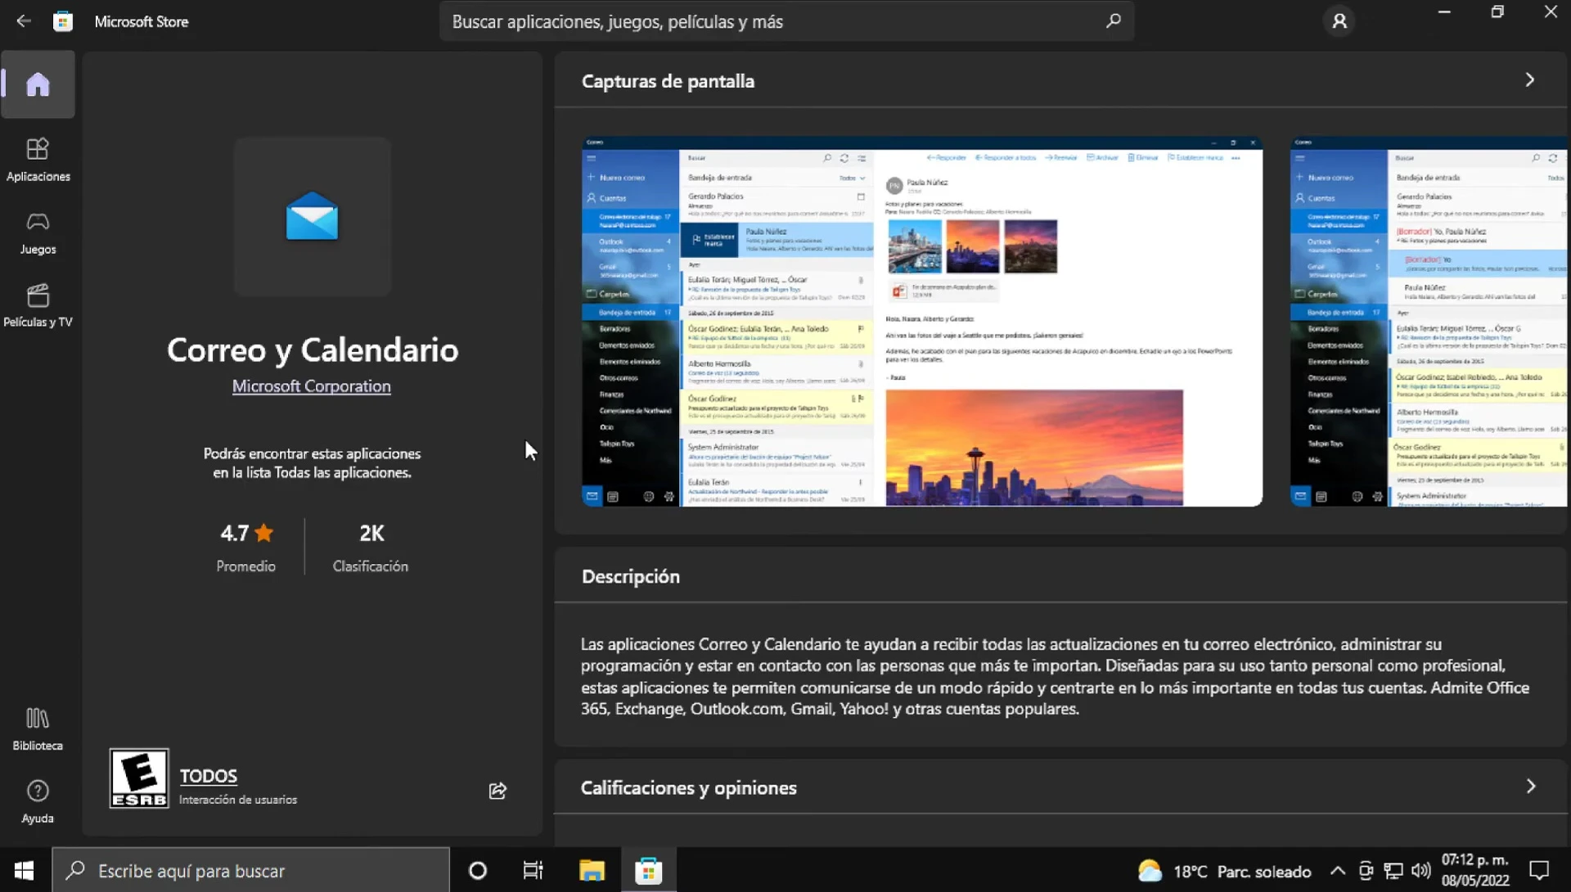This screenshot has height=892, width=1571.
Task: Expand the Capturas de pantalla section
Action: point(1529,80)
